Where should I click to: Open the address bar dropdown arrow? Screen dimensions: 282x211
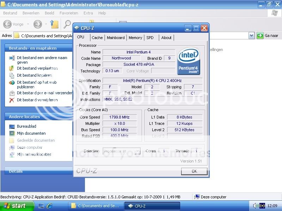click(x=251, y=36)
